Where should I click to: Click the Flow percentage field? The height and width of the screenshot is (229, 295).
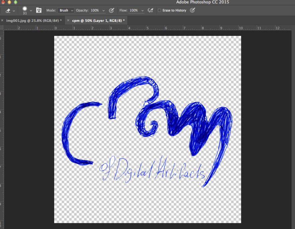(134, 10)
